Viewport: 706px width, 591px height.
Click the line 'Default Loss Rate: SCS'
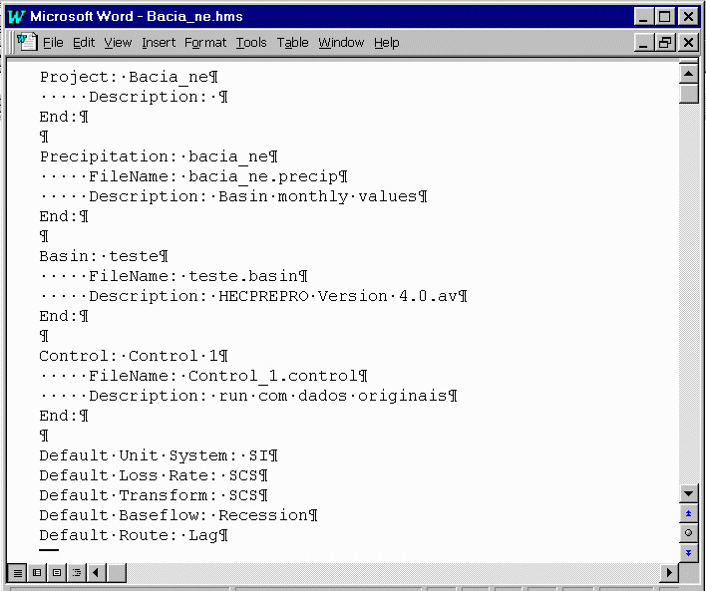[x=154, y=475]
